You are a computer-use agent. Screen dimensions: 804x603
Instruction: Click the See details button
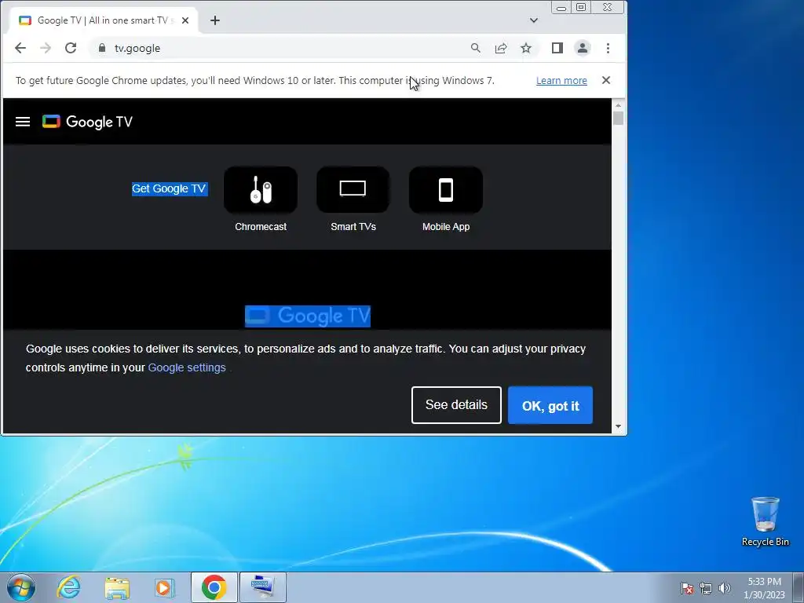click(456, 405)
